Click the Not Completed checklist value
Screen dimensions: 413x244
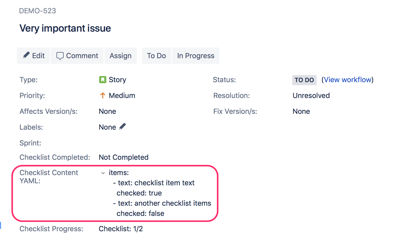123,157
